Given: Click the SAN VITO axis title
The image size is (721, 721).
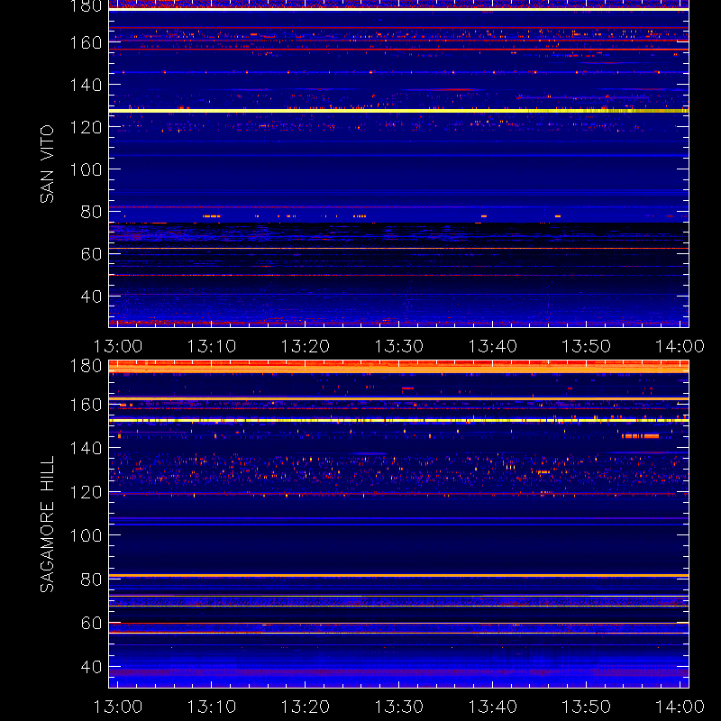Looking at the screenshot, I should [47, 164].
